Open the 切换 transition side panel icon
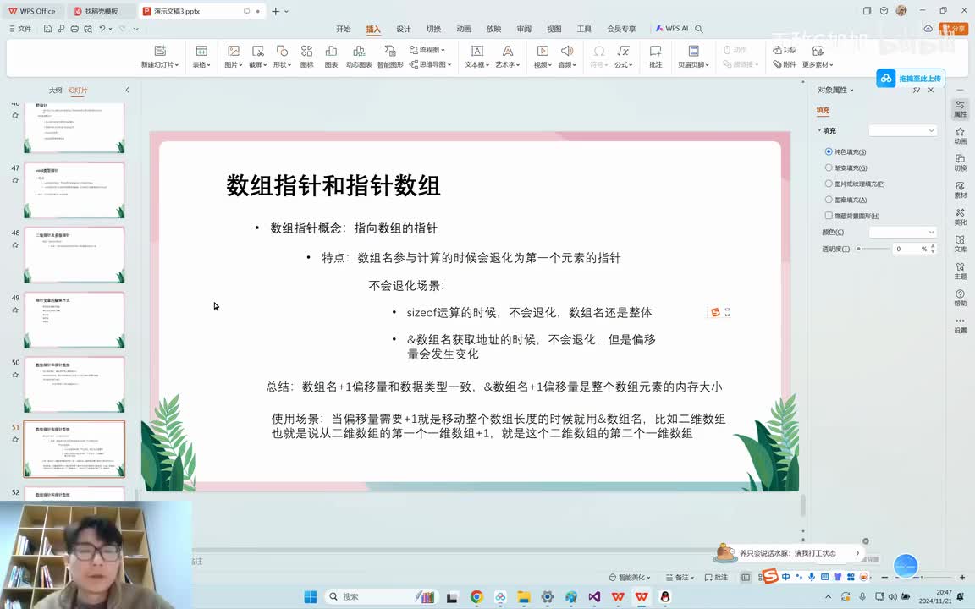 click(960, 162)
